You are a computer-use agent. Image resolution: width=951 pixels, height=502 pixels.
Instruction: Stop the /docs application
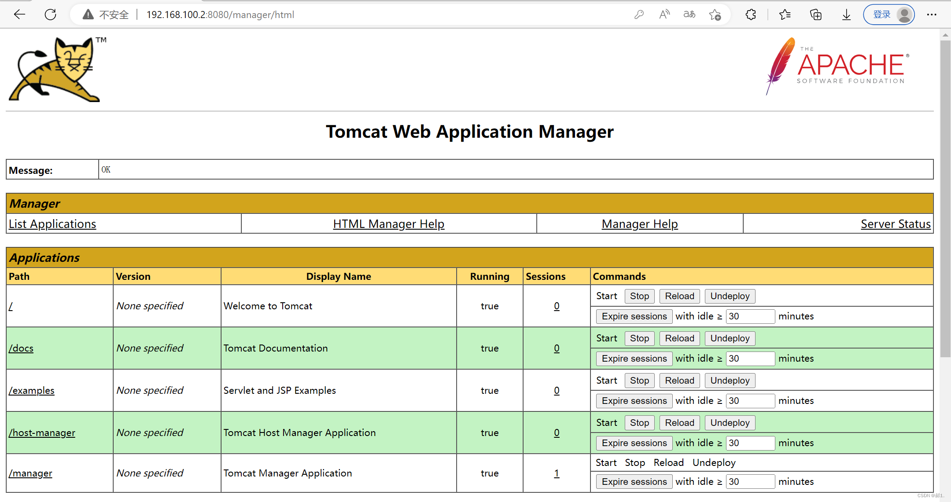coord(639,338)
